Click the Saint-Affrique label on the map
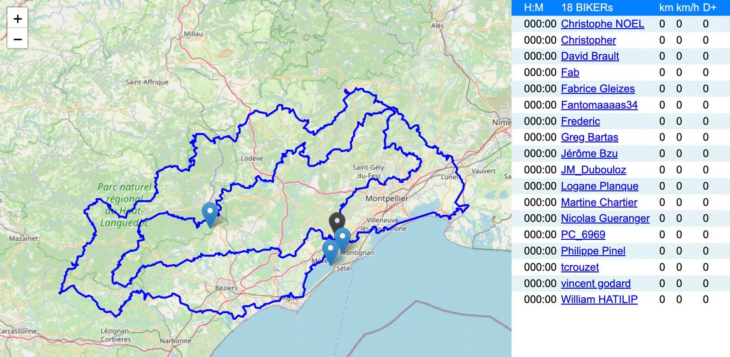The height and width of the screenshot is (357, 730). click(147, 82)
